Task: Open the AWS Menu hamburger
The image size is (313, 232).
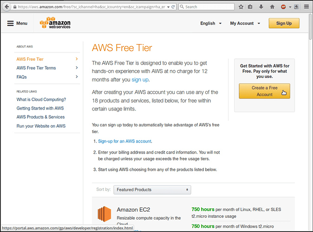Action: coord(17,23)
